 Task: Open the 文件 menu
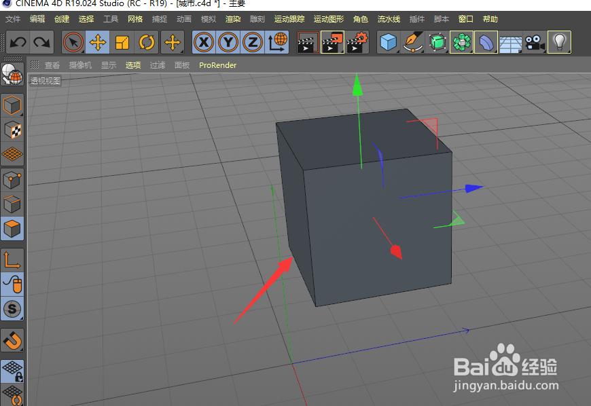click(13, 19)
